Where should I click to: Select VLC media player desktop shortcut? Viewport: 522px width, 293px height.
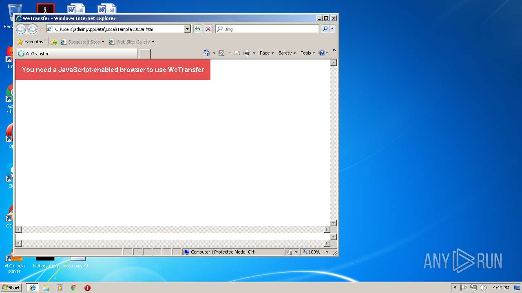(14, 265)
